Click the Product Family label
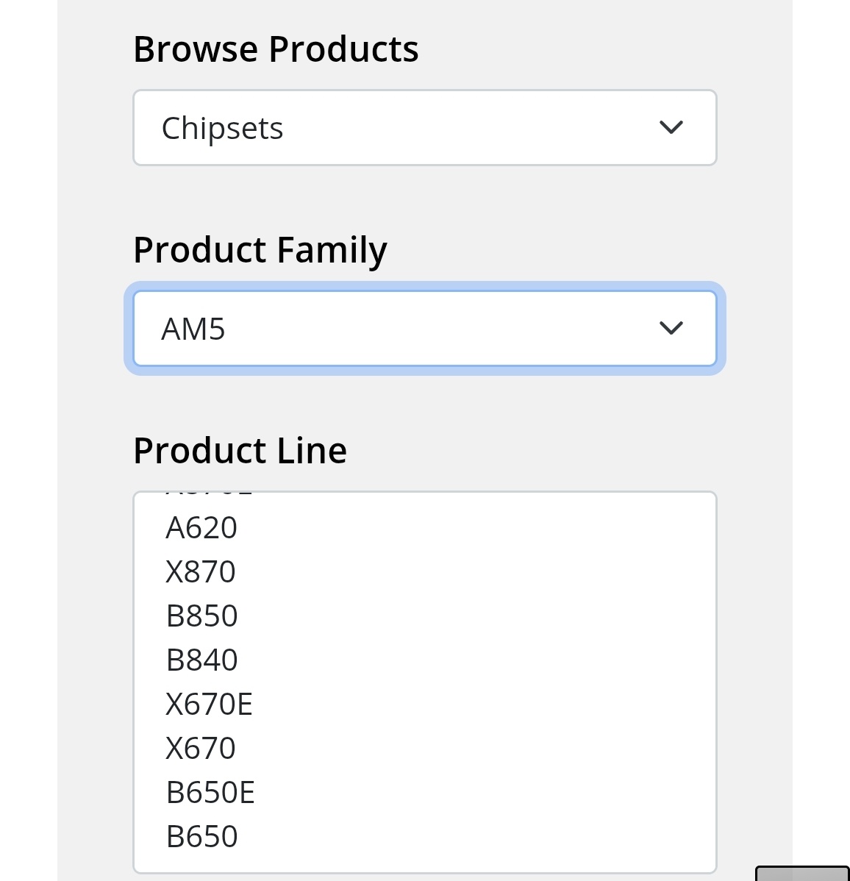 [x=260, y=250]
